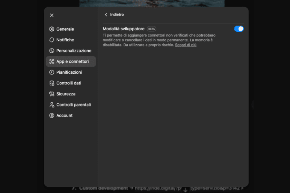
Task: Click the Personalizzazione icon
Action: pos(51,51)
